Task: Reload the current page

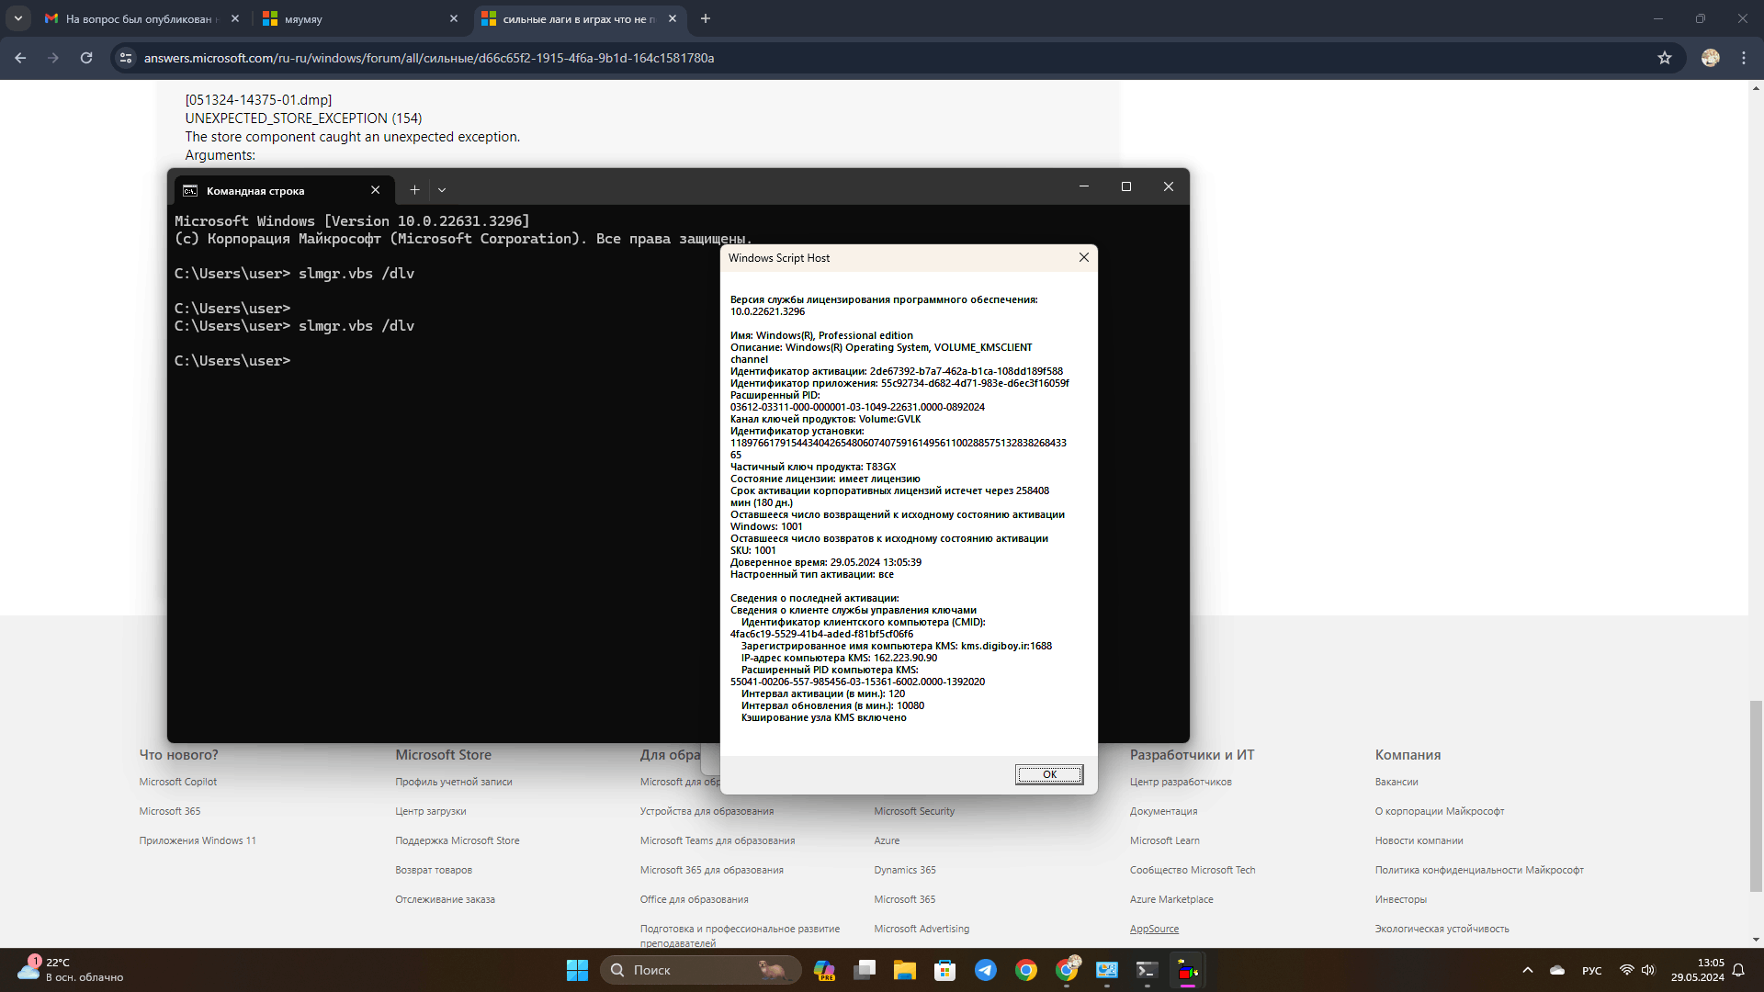Action: coord(86,58)
